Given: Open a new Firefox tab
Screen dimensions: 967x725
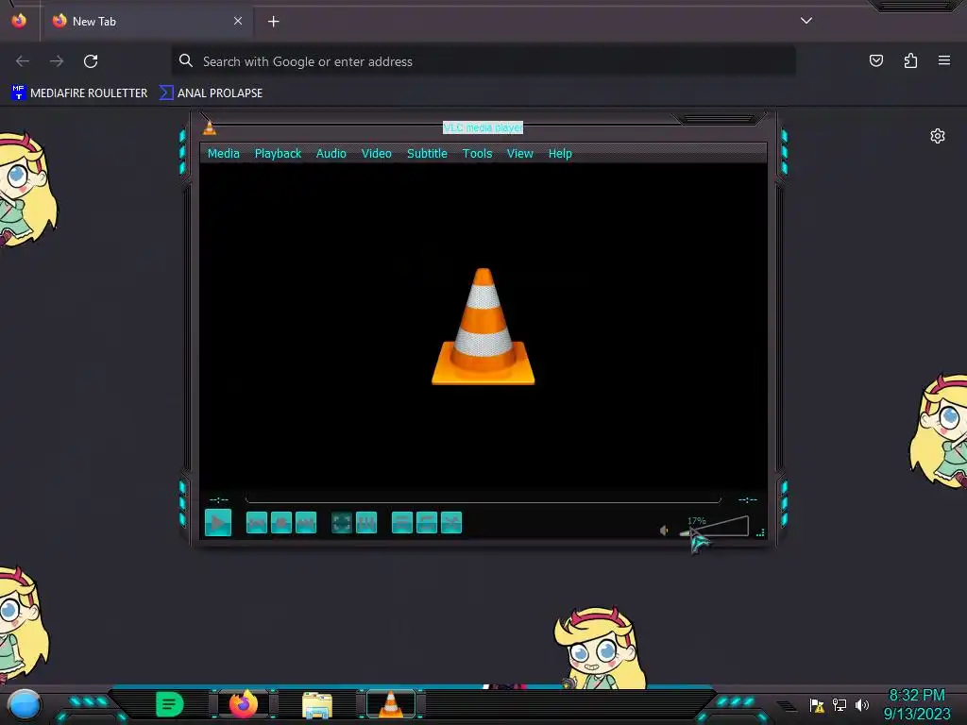Looking at the screenshot, I should point(273,22).
